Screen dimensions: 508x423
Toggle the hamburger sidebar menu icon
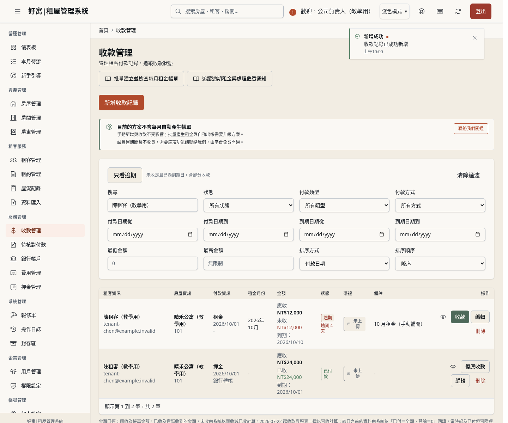tap(18, 11)
